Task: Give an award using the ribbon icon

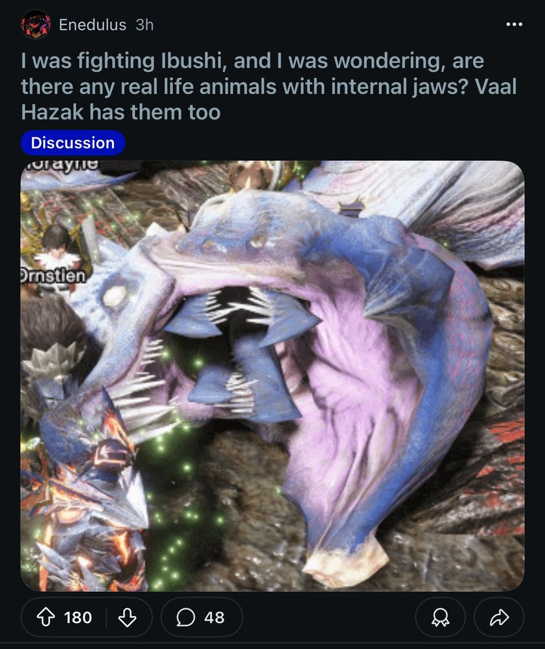Action: (440, 617)
